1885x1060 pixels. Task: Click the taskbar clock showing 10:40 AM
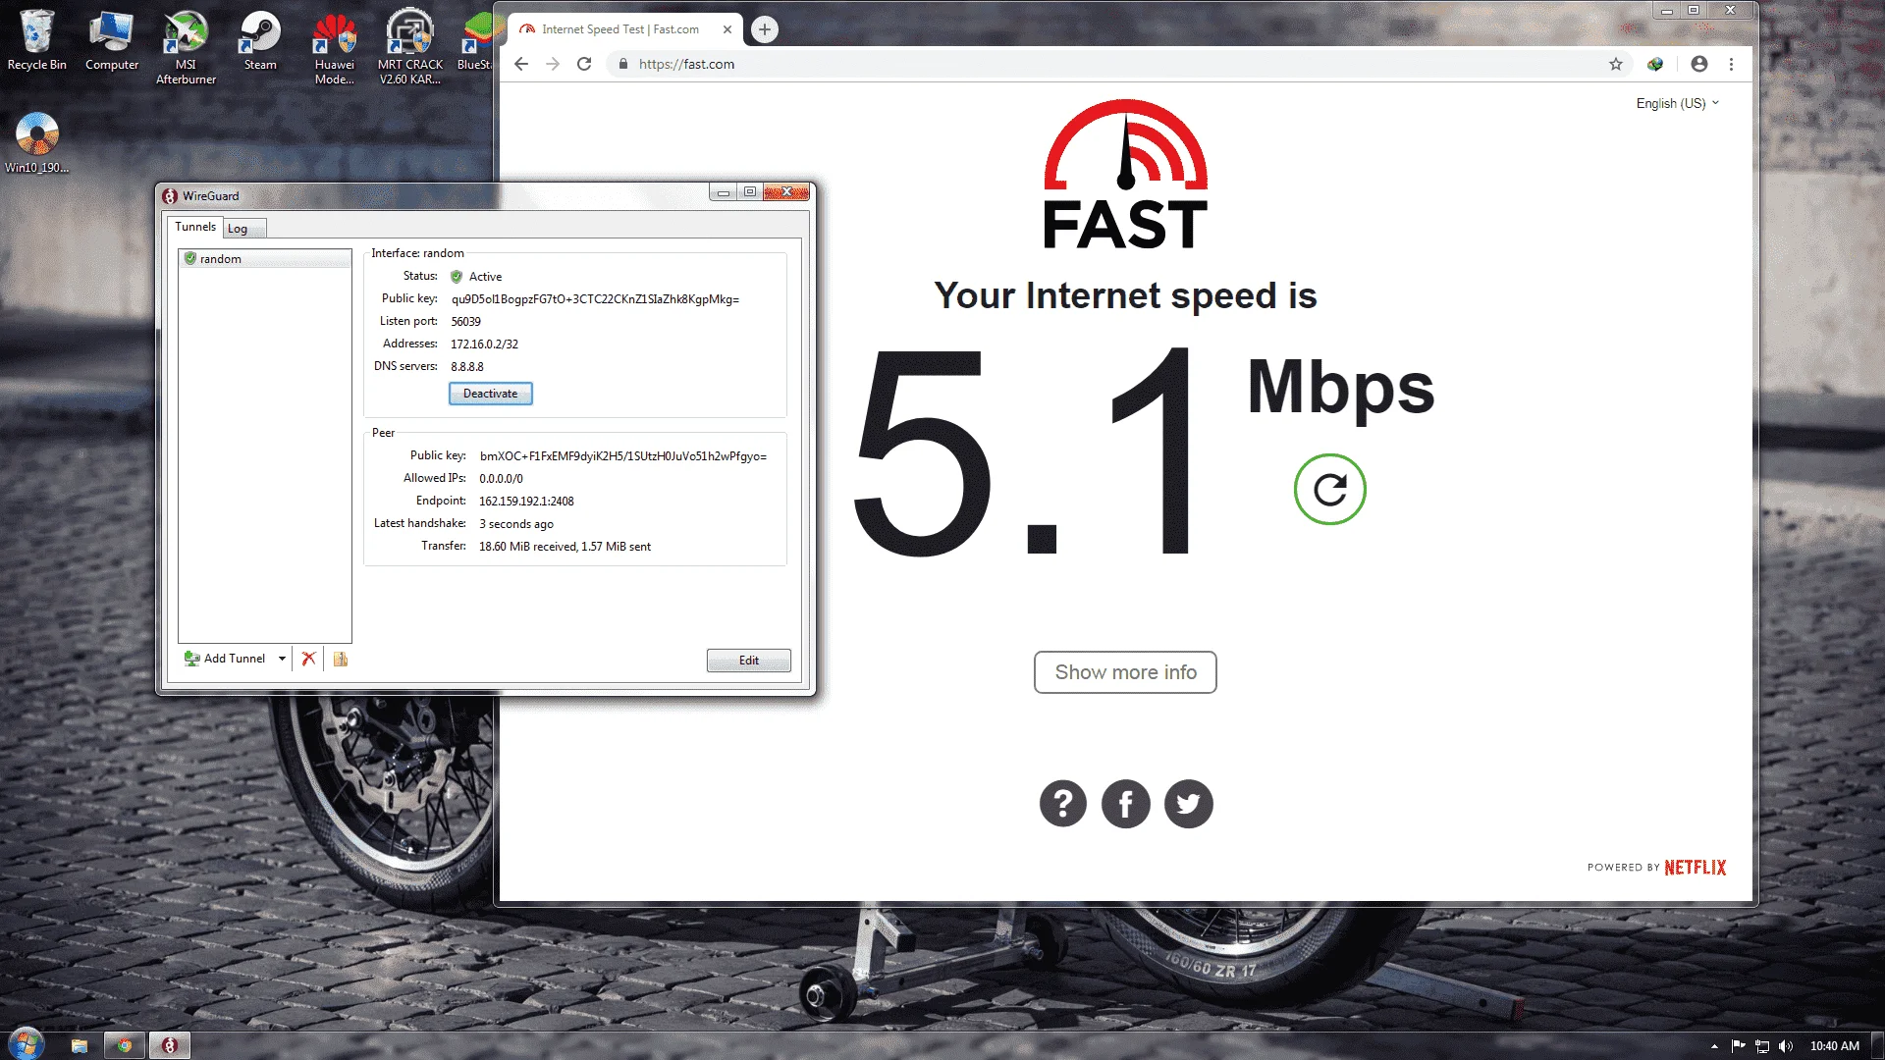click(1834, 1046)
